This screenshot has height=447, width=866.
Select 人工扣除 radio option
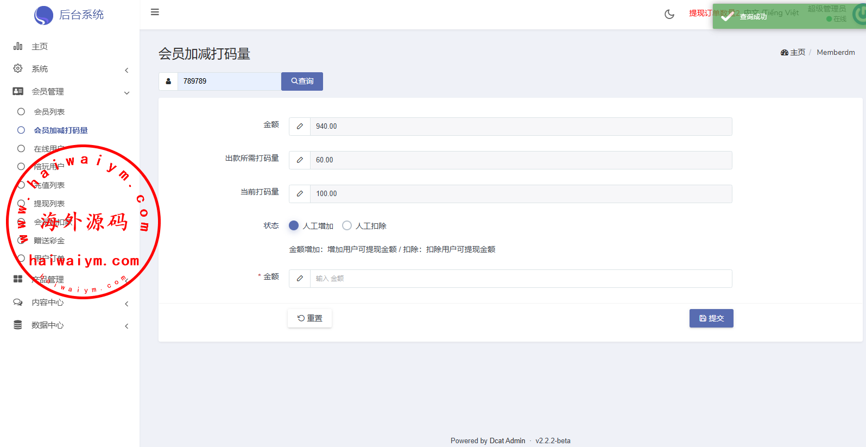click(x=347, y=225)
